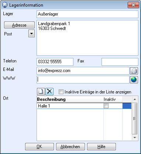
Task: Click scroll-down arrow of Ort list
Action: 135,137
